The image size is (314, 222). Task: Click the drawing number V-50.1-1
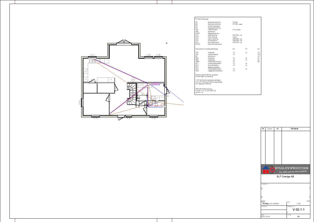coord(298,210)
